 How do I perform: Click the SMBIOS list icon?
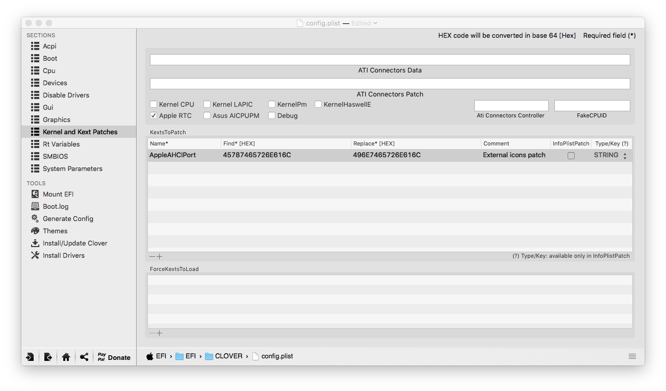click(35, 156)
